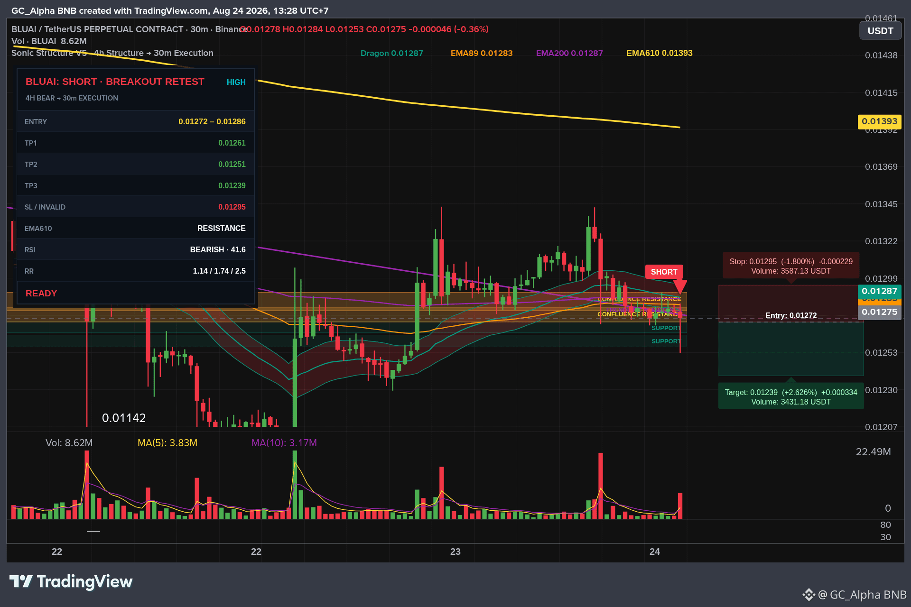Click the EMA610 0.01393 legend entry
Screen dimensions: 911x607
pos(660,53)
